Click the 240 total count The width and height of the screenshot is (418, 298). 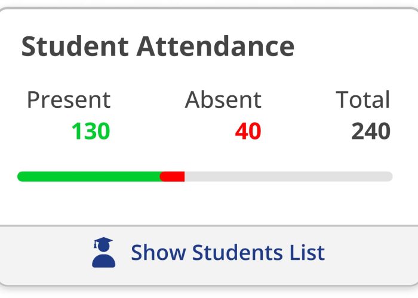(x=370, y=131)
